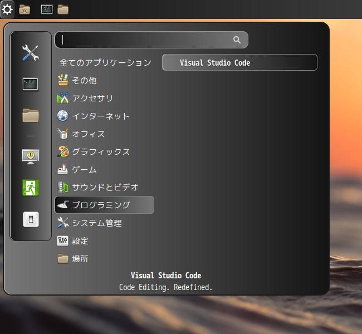Screen dimensions: 362x334
Task: Click the プログラミング trowel icon
Action: point(63,204)
